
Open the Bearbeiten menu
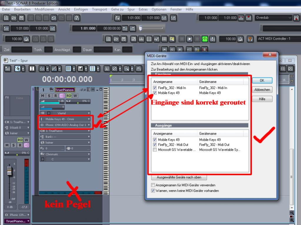tap(22, 9)
